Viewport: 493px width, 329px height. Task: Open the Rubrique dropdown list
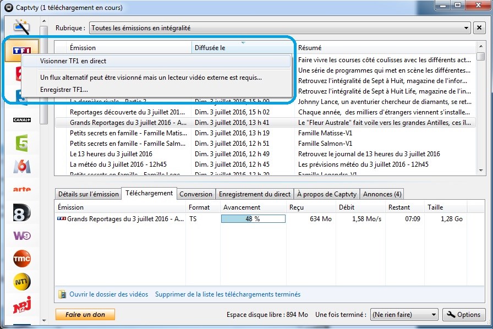[280, 28]
